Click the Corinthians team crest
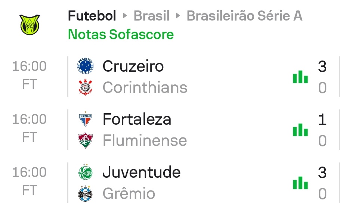340x211 pixels. [x=85, y=87]
